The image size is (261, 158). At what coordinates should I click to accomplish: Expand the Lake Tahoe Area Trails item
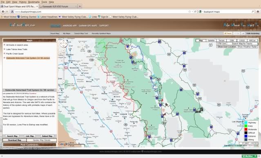[4, 49]
